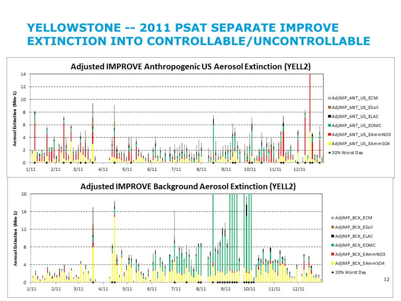Click the slide number 12
The height and width of the screenshot is (301, 401).
387,279
